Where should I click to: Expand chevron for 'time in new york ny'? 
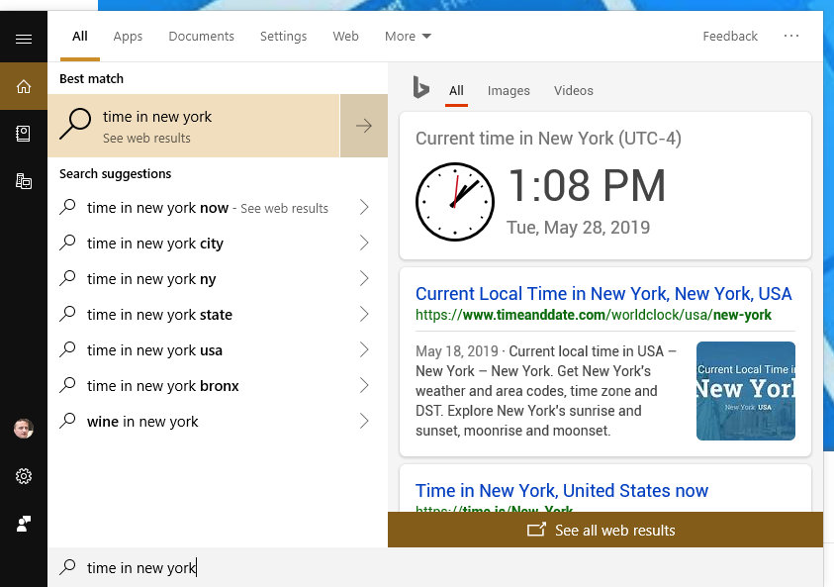point(364,278)
